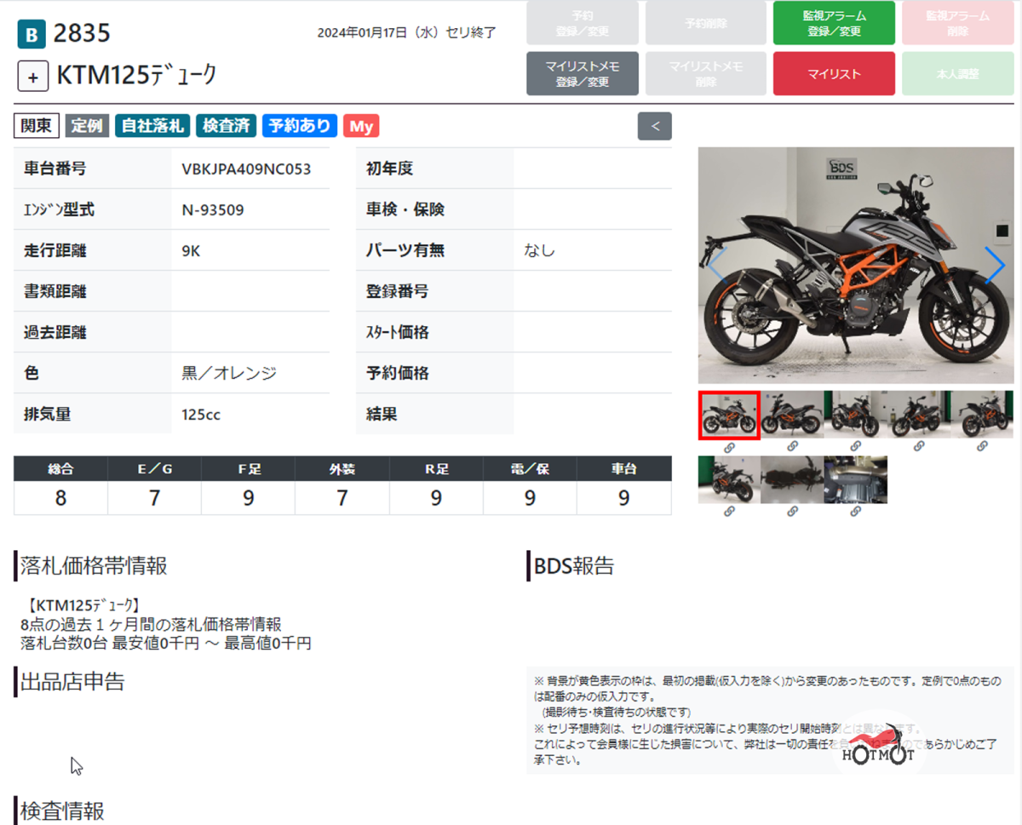Click the BDS報告 heading

(574, 566)
